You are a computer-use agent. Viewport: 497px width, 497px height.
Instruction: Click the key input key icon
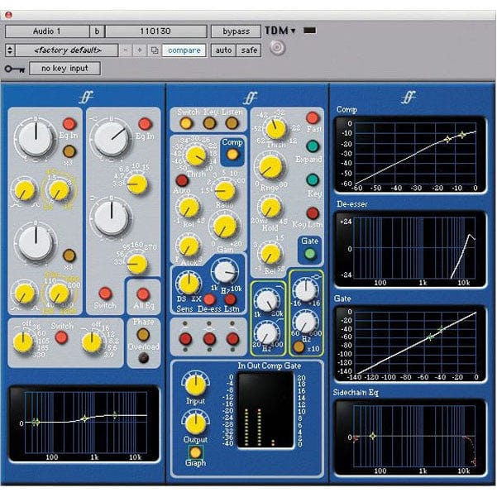(15, 69)
